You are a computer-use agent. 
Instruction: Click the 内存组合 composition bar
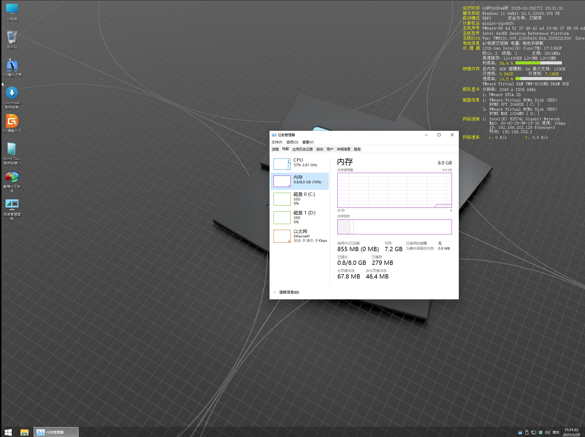(x=395, y=227)
